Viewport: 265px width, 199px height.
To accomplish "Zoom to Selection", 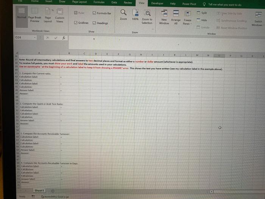I will (147, 17).
